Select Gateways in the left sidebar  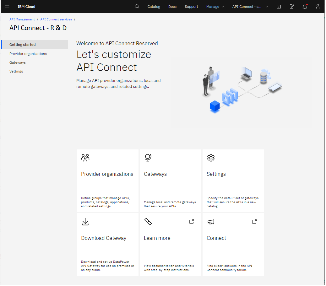coord(17,62)
